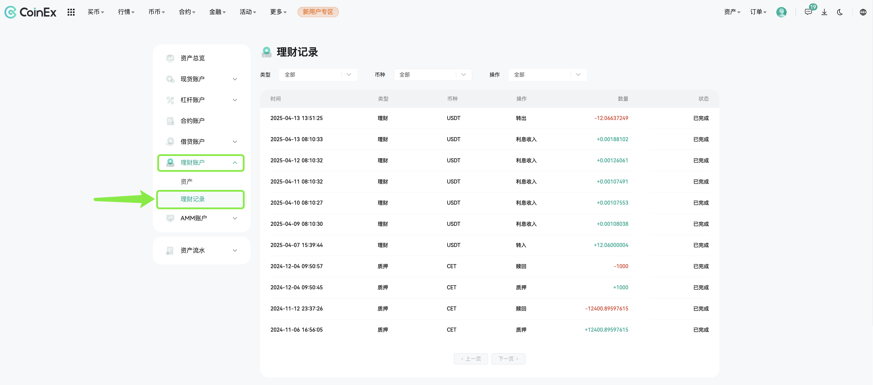Expand the 杠杆账户 chevron
873x385 pixels.
pos(235,100)
